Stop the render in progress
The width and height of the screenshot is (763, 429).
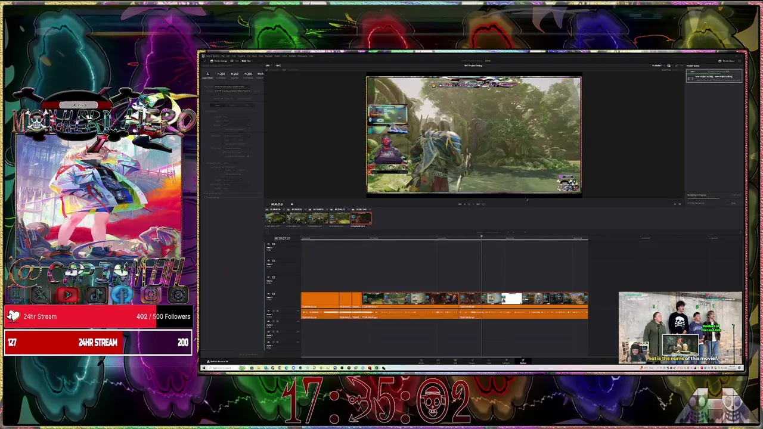tap(733, 203)
